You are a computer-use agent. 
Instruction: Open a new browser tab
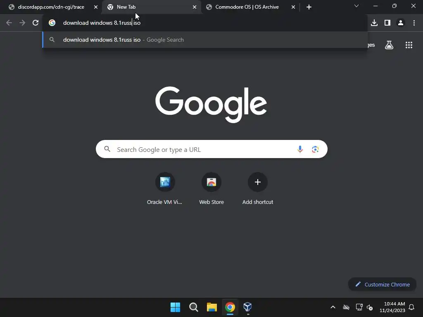(x=309, y=7)
